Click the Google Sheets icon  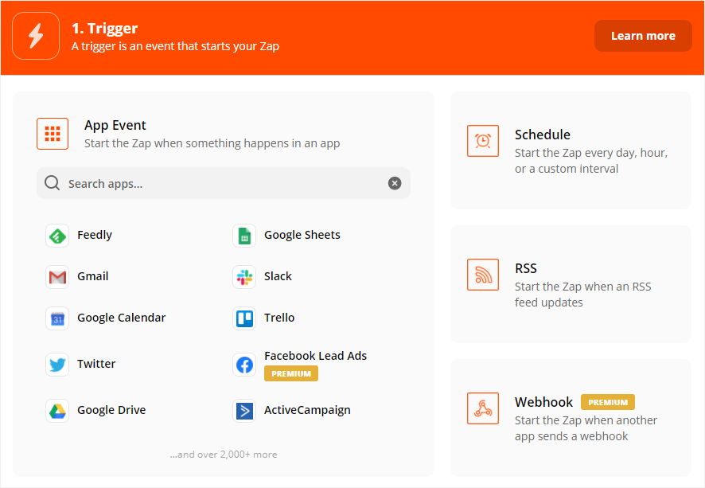(244, 236)
